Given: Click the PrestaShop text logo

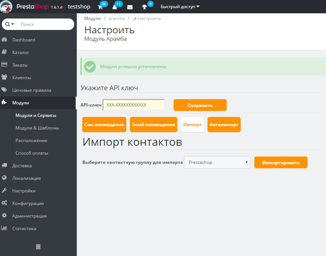Looking at the screenshot, I should [x=32, y=7].
